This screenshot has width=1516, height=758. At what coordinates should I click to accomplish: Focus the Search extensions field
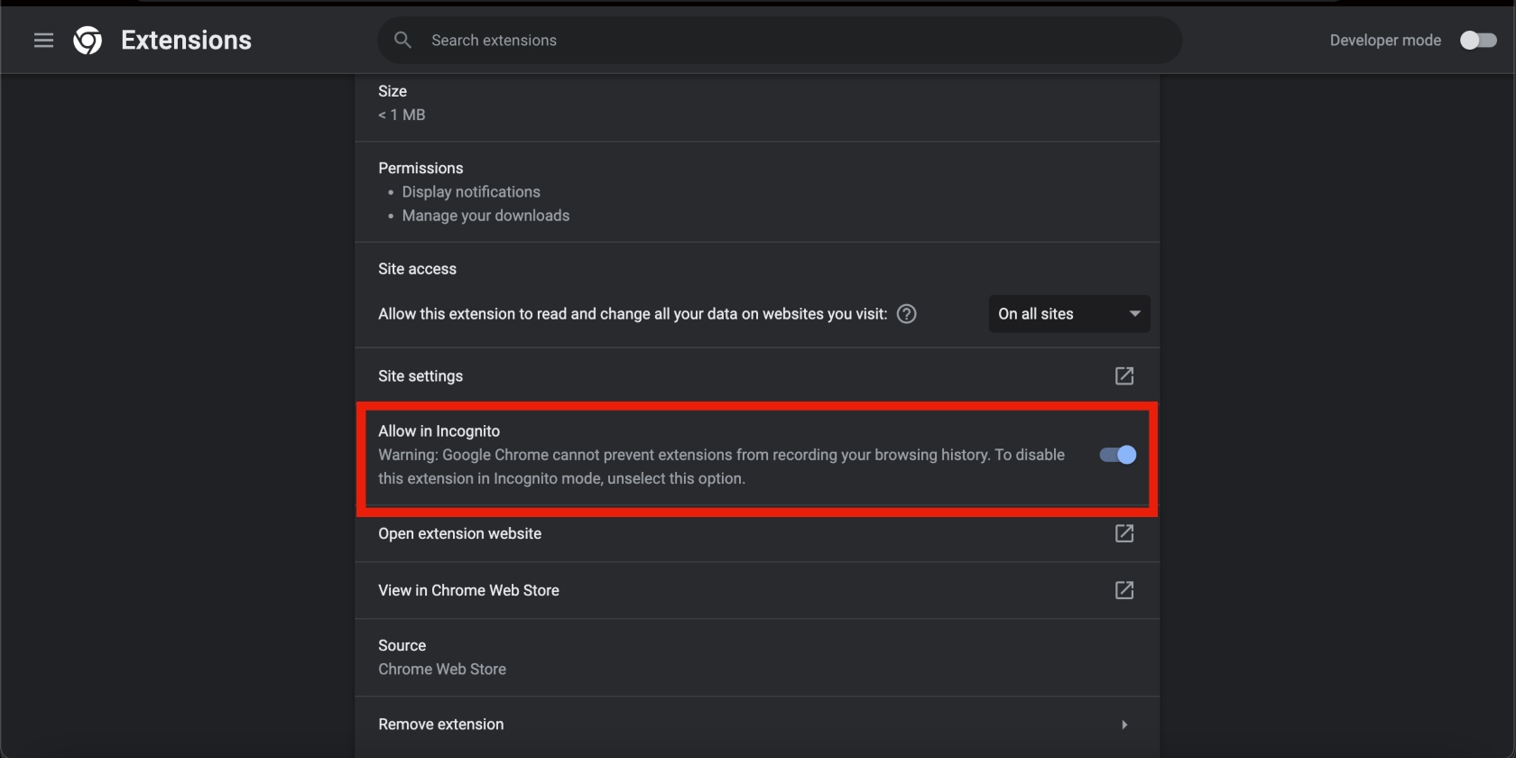click(780, 41)
